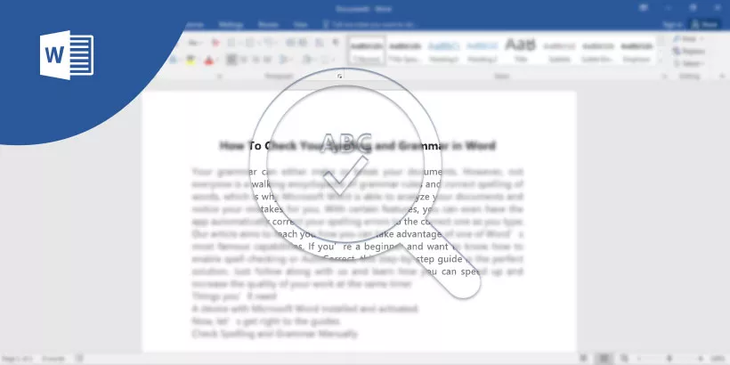Open Ribbon Display Options in title bar
This screenshot has width=730, height=365.
[x=644, y=8]
